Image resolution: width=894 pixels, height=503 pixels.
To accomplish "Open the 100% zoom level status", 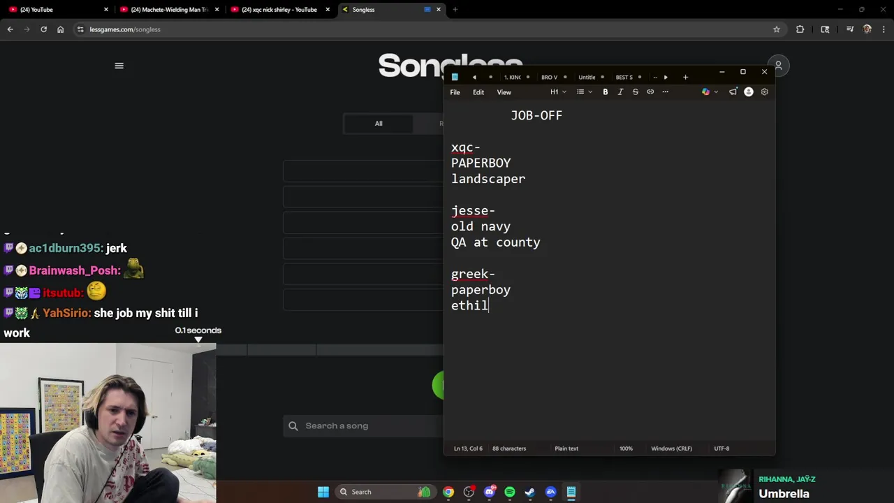I will click(626, 449).
